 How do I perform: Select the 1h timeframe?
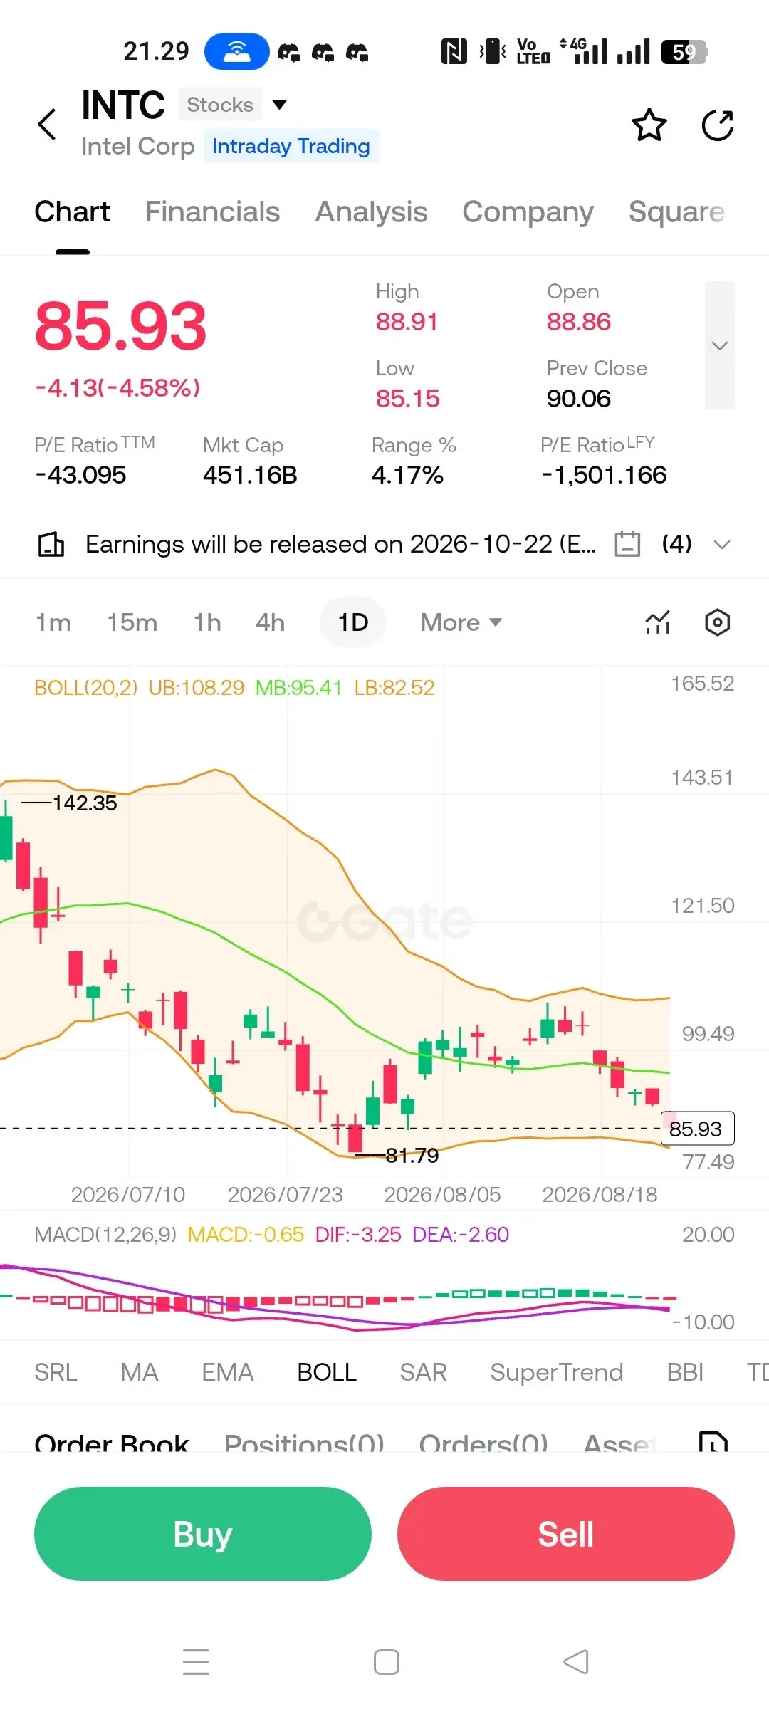(x=207, y=622)
